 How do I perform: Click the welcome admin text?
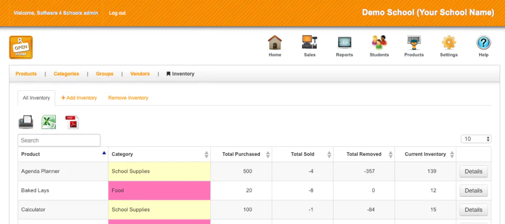[56, 13]
